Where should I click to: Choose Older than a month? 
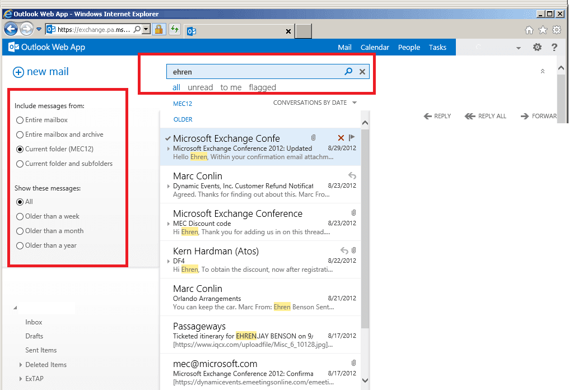click(20, 231)
